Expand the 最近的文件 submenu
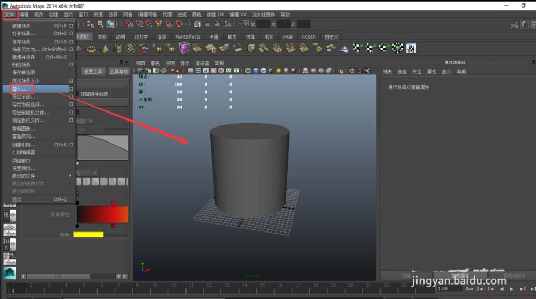536x299 pixels. [70, 176]
